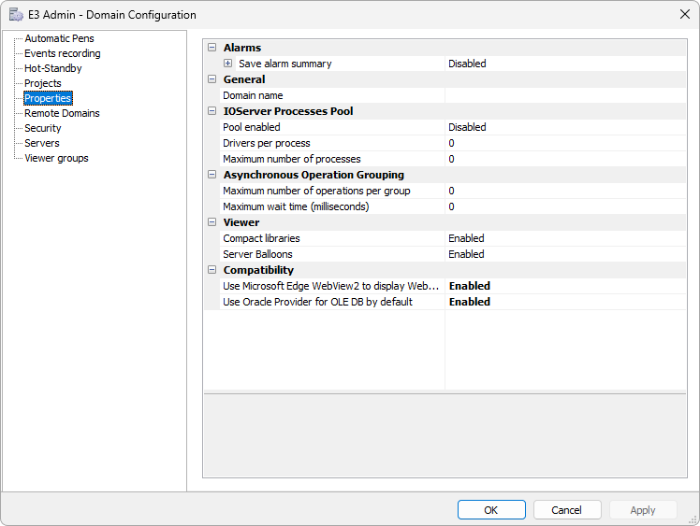Select Maximum number of processes label
700x526 pixels.
click(x=292, y=159)
